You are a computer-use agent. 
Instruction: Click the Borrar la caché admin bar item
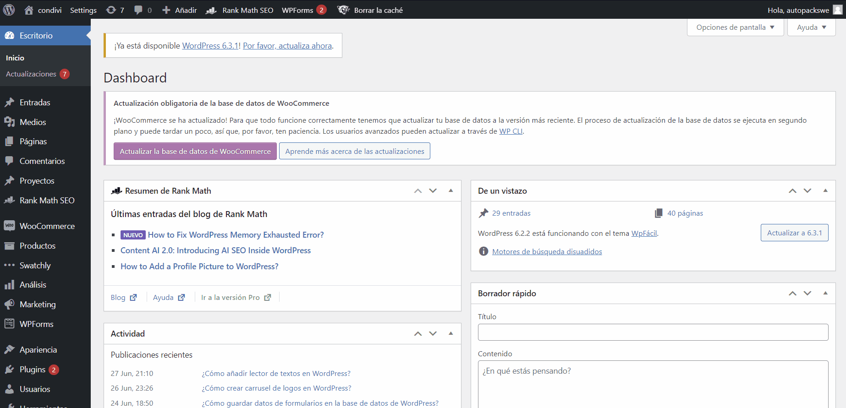[370, 10]
